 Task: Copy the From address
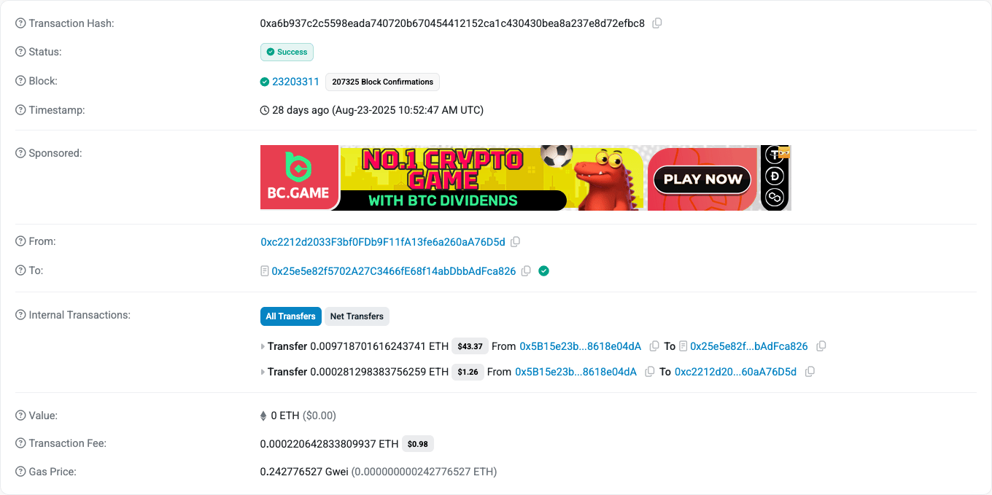click(515, 242)
